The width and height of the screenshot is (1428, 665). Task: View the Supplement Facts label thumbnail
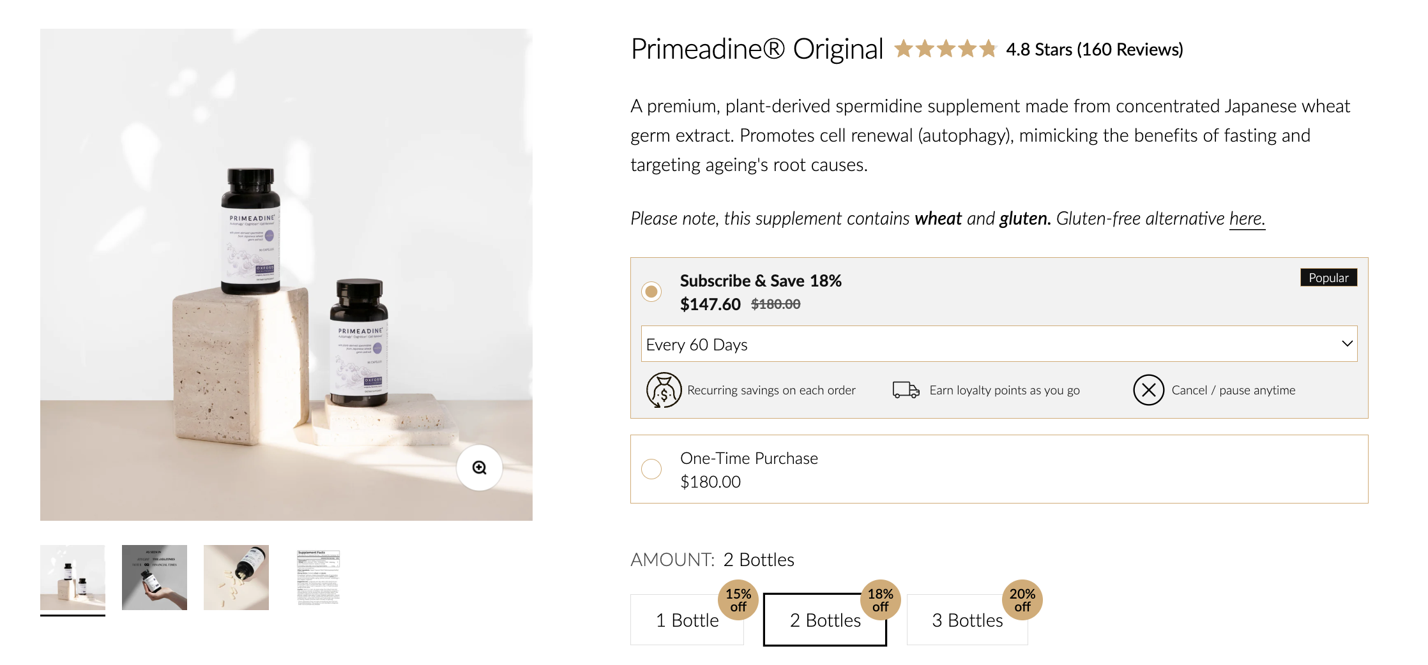pos(318,578)
